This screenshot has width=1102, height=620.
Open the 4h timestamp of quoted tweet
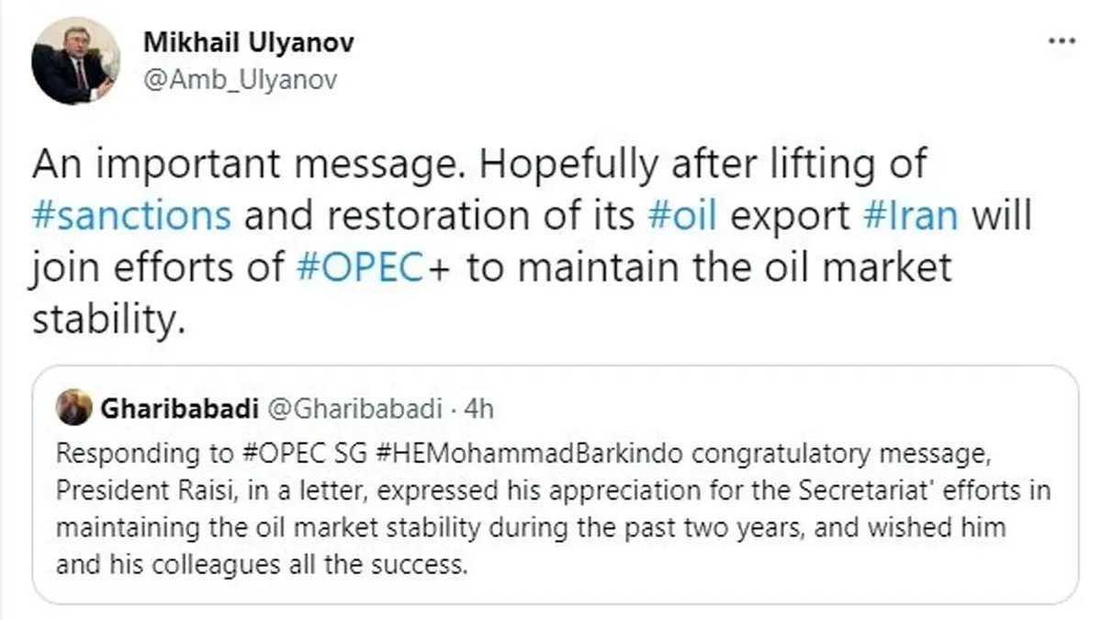(x=478, y=408)
